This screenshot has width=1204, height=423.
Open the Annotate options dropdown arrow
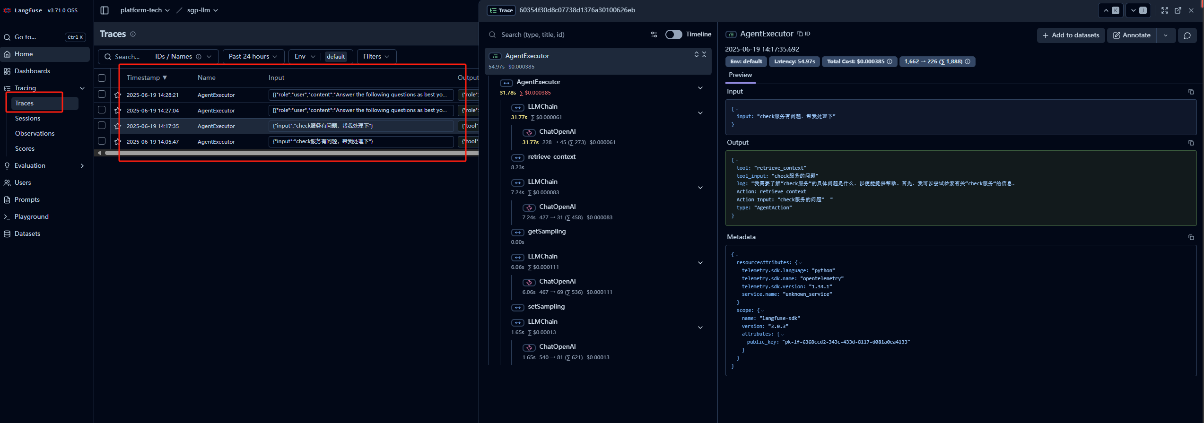(x=1166, y=35)
